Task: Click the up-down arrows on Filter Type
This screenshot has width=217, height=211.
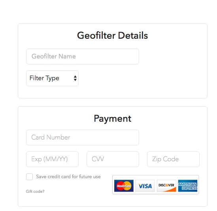Action: [75, 78]
